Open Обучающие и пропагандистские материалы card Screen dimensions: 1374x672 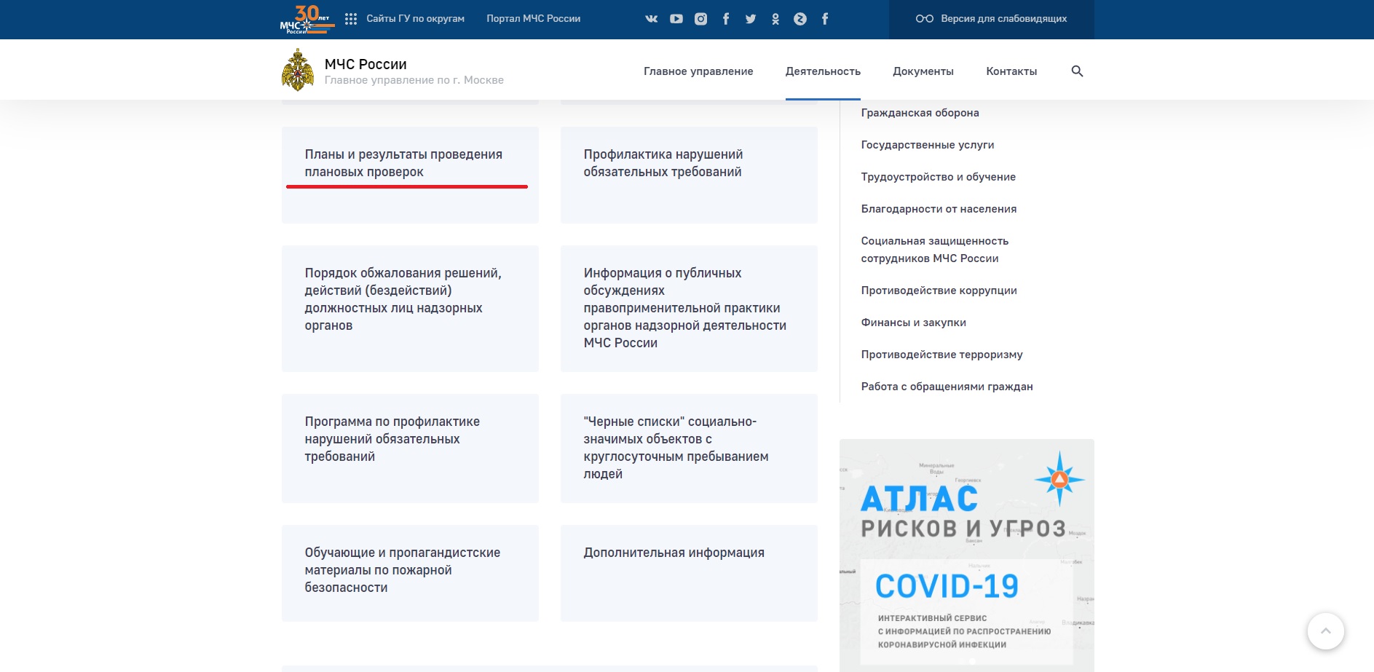click(x=410, y=573)
